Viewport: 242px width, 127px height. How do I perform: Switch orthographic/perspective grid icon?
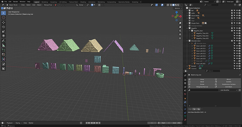[x=180, y=34]
